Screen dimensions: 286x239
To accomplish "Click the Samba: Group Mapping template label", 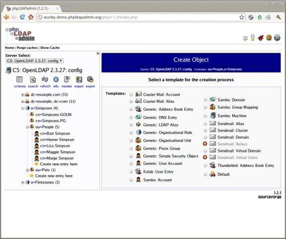I will tap(238, 107).
